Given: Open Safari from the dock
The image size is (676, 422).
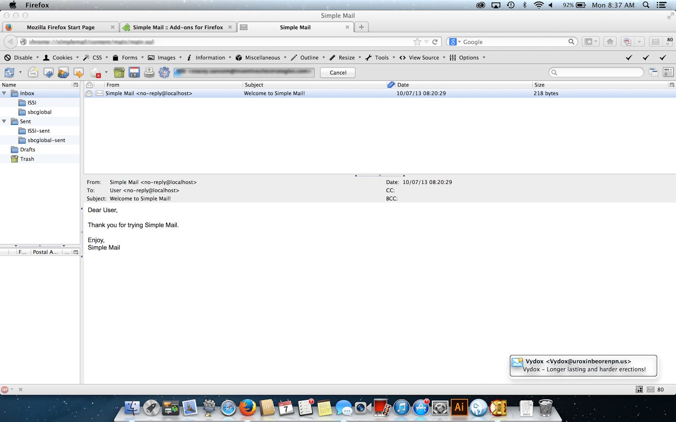Looking at the screenshot, I should coord(228,408).
